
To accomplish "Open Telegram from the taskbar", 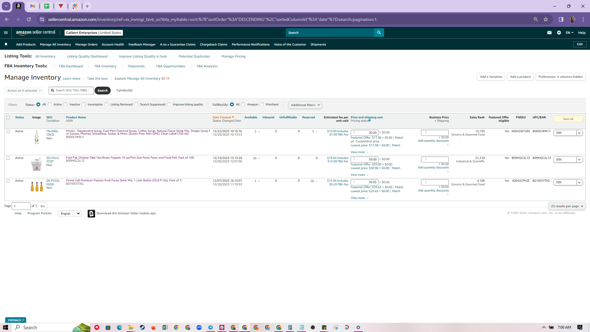I will pos(210,327).
